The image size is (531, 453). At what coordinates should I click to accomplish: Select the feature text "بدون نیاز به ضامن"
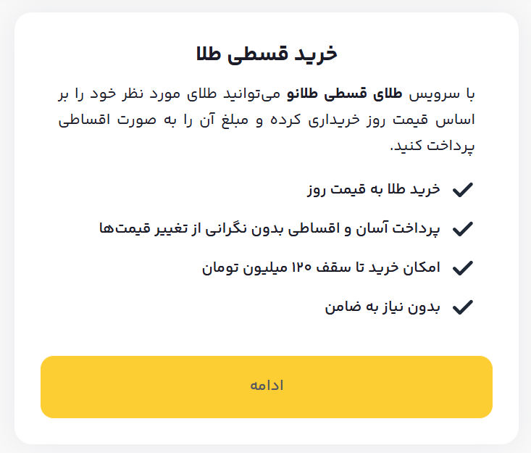382,307
